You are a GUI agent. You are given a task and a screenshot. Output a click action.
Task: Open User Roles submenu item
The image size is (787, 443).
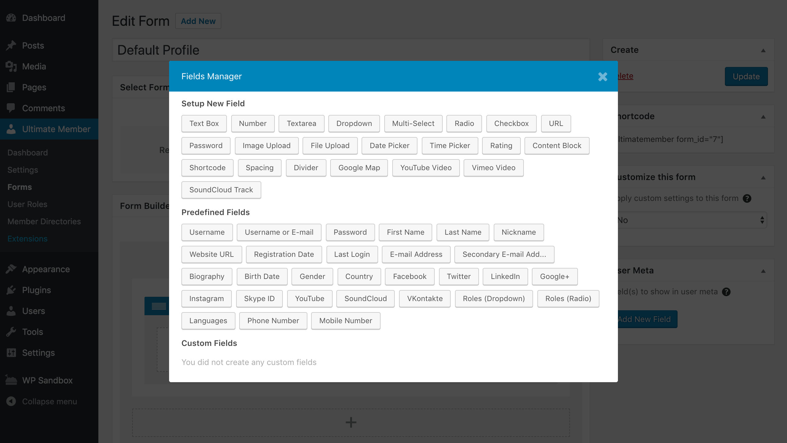(x=27, y=204)
